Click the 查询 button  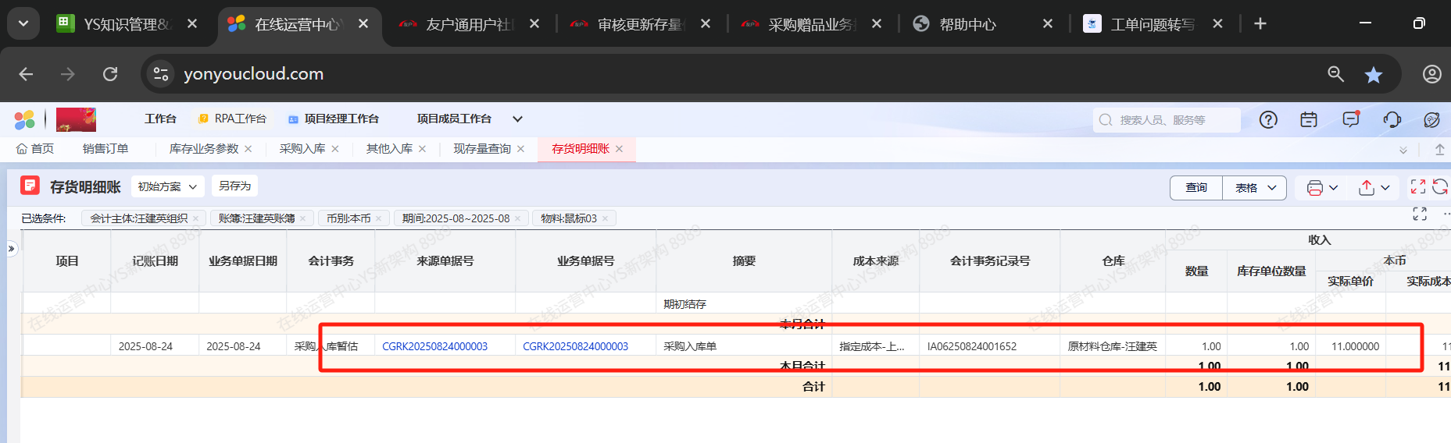(x=1195, y=188)
